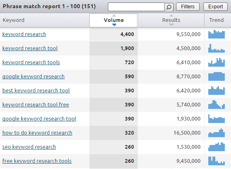Select the results value 6,420,000
The image size is (231, 169).
tap(188, 91)
